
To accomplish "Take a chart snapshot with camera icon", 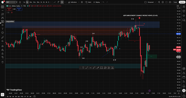I will [x=170, y=2].
